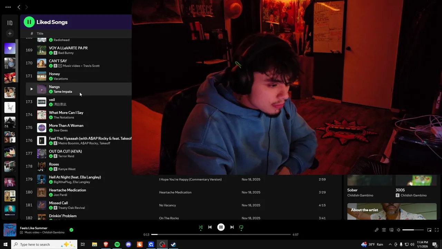Screen dimensions: 442x249
Task: Toggle the saved checkmark beside Vacations
Action: [x=51, y=79]
